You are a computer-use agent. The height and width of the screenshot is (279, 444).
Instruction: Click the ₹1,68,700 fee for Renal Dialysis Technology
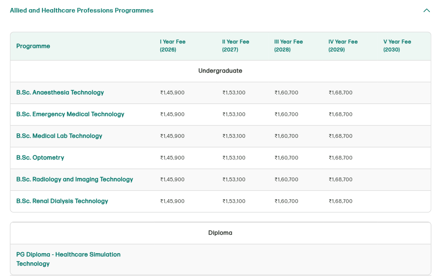point(341,201)
